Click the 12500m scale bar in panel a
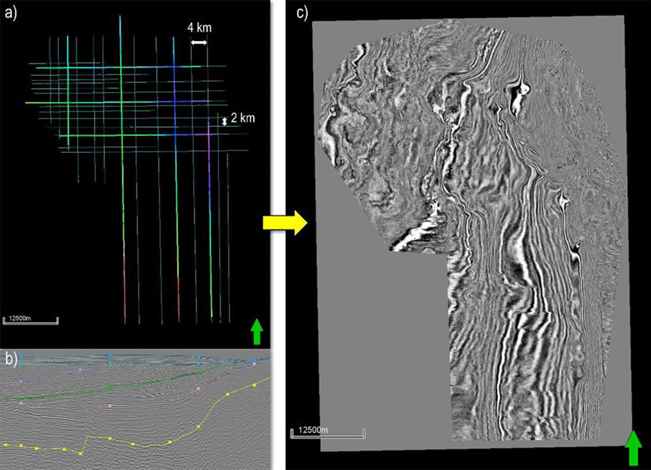Image resolution: width=651 pixels, height=470 pixels. [31, 319]
